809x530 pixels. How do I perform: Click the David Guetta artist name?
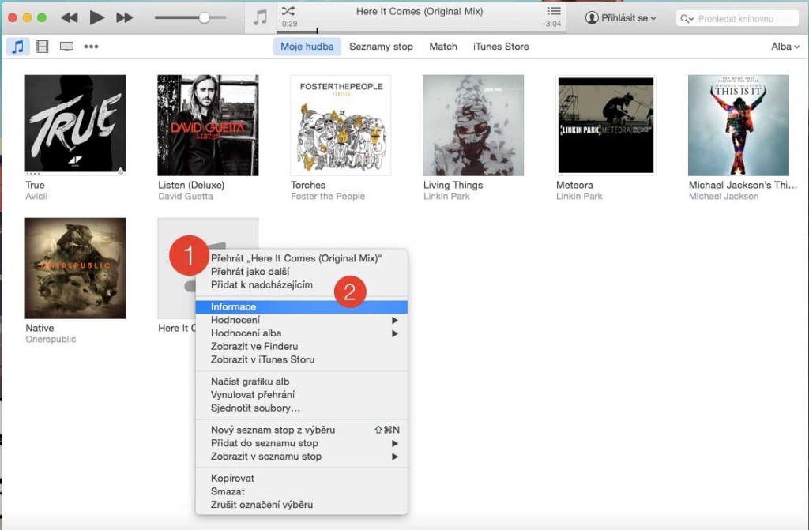pyautogui.click(x=185, y=196)
